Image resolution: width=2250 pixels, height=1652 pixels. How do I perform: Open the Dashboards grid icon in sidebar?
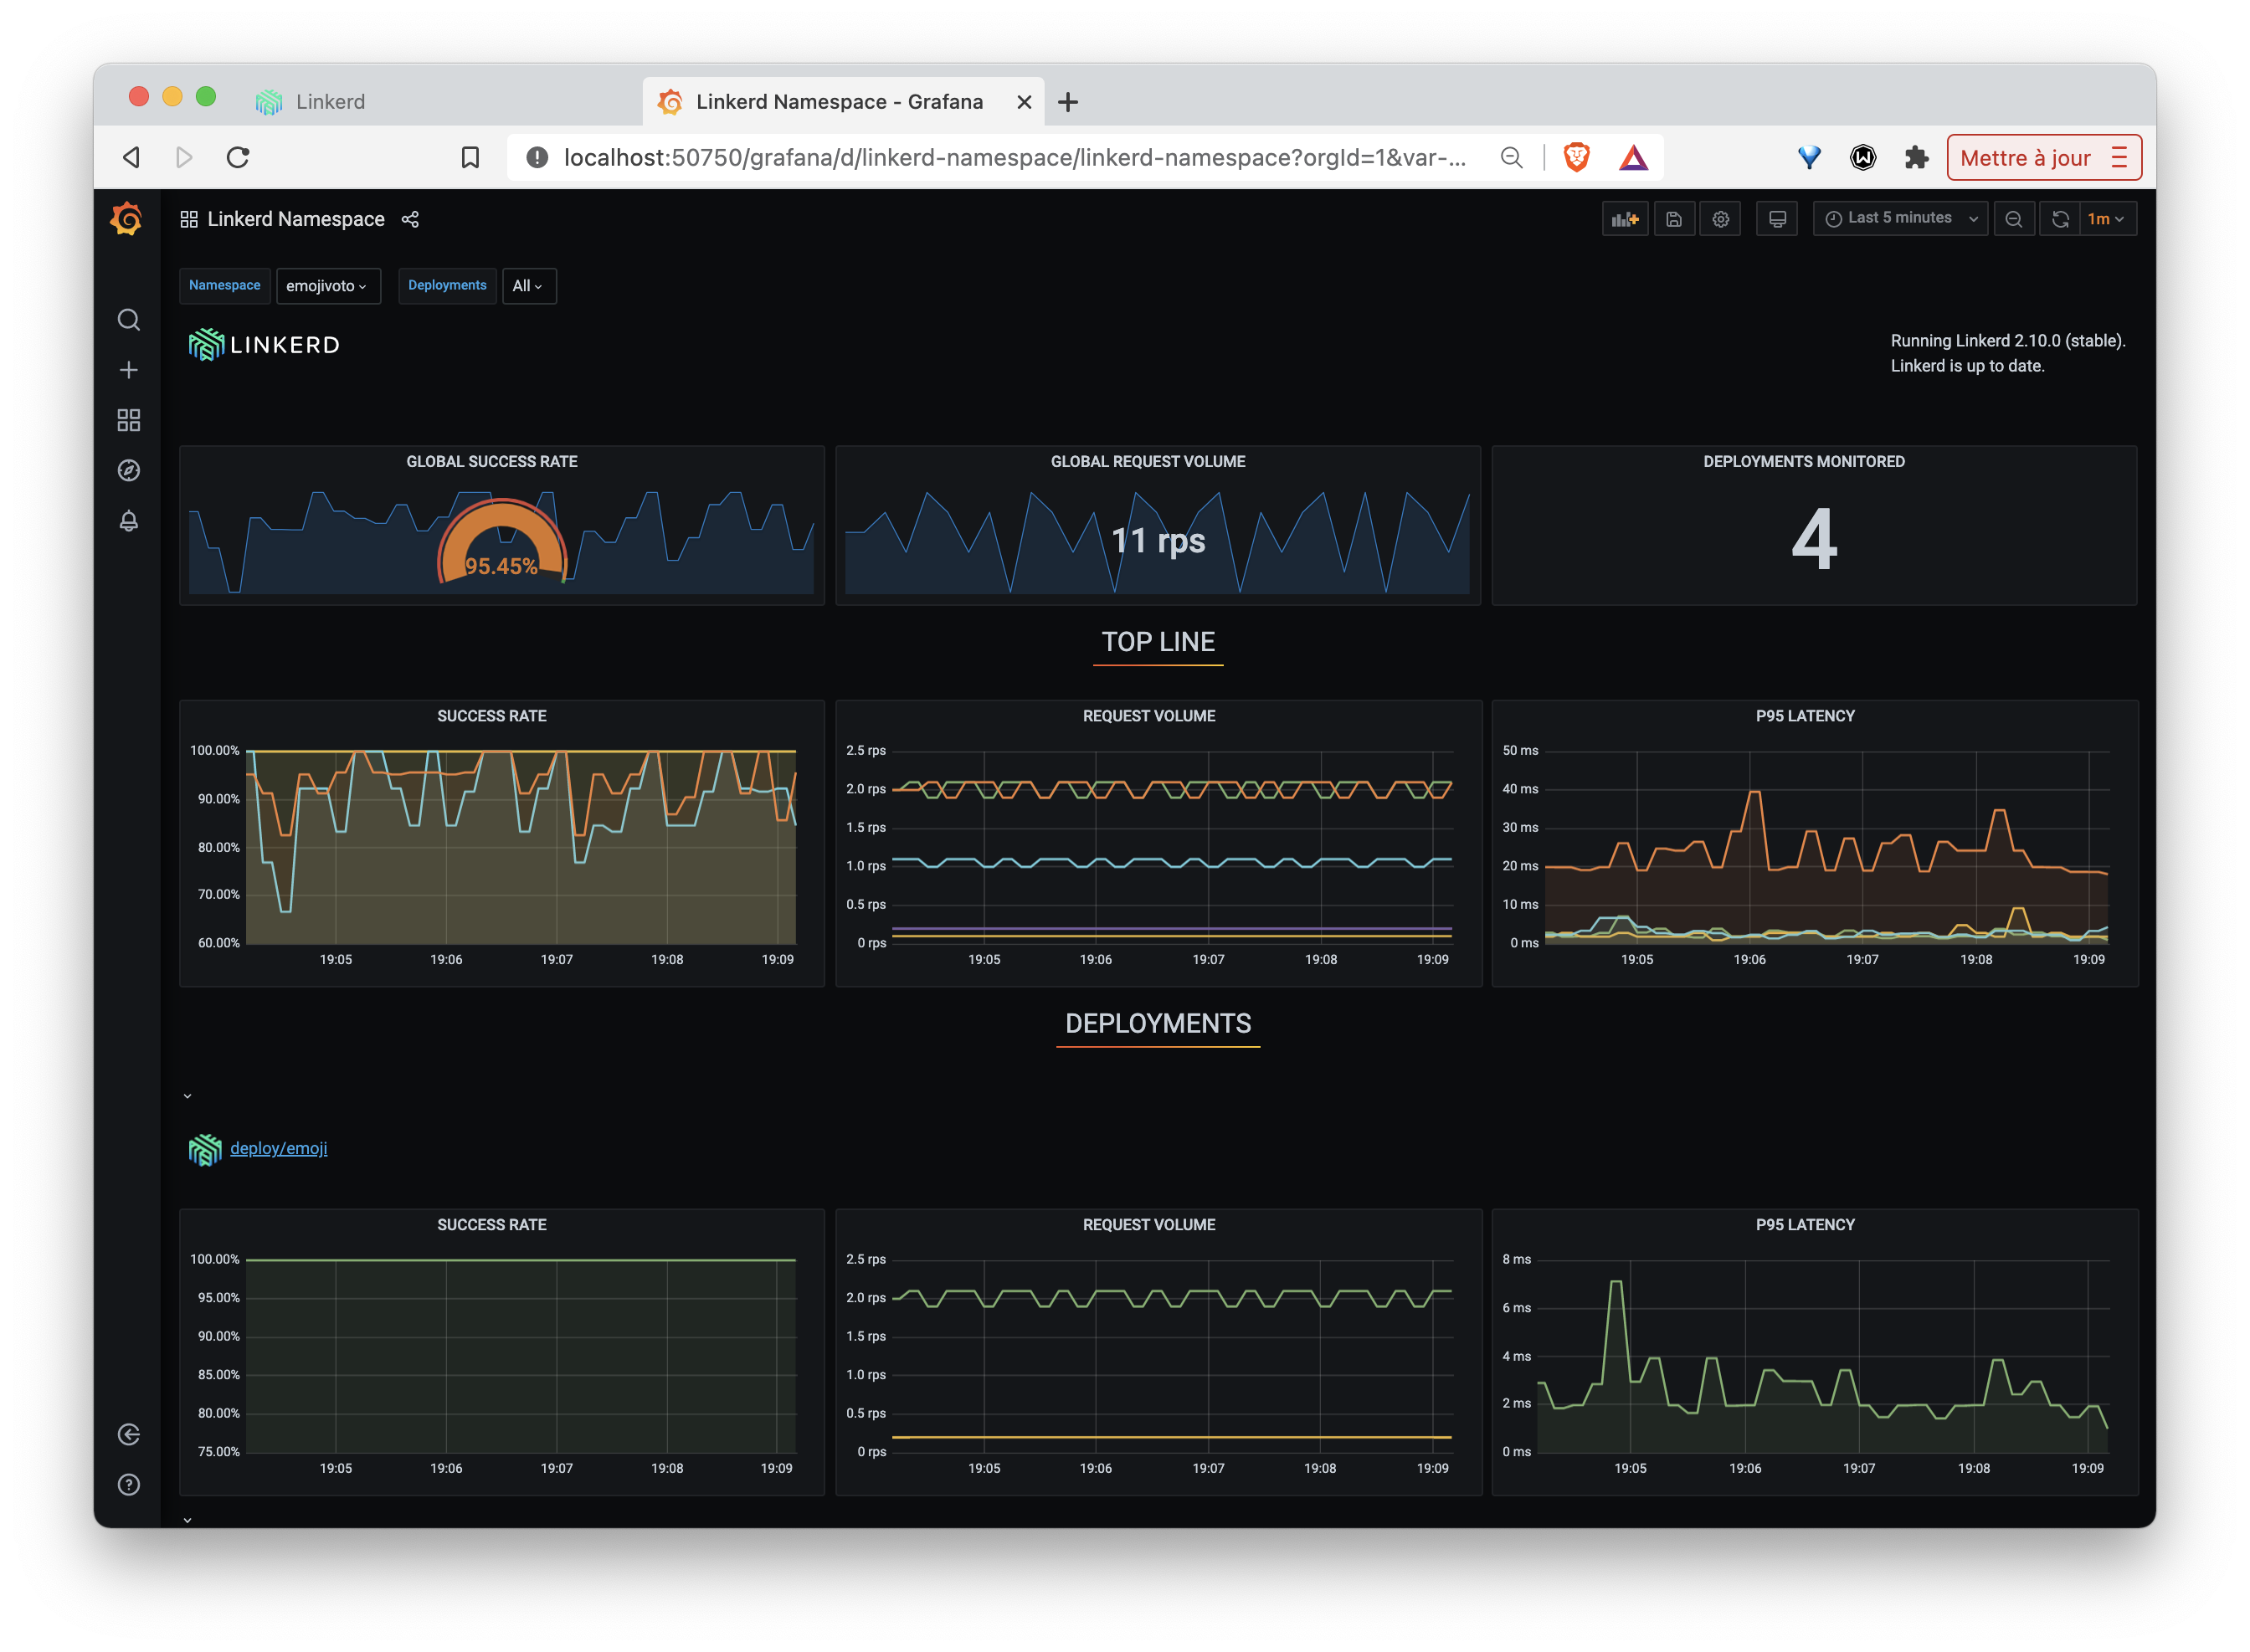[128, 420]
